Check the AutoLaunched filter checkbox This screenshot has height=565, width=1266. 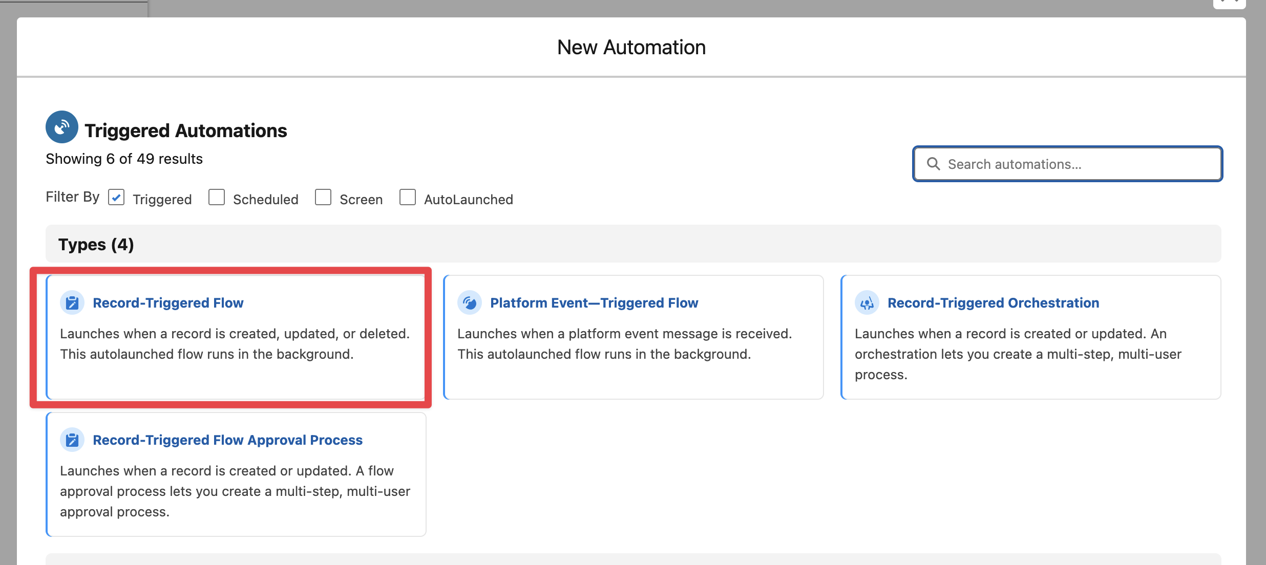(x=408, y=198)
